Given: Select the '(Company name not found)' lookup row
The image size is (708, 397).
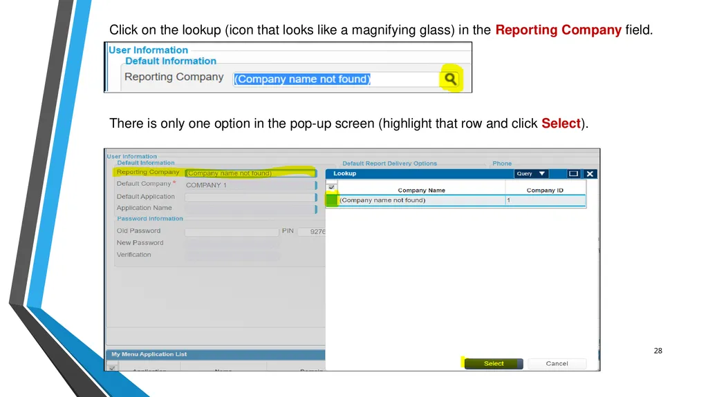Looking at the screenshot, I should pos(456,200).
